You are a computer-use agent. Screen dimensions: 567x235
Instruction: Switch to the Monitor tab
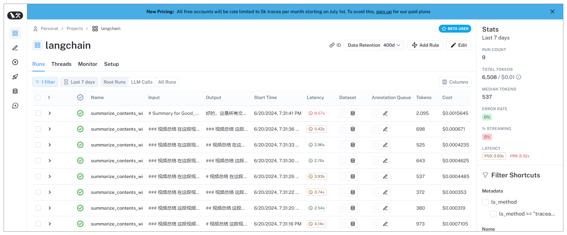pos(88,64)
